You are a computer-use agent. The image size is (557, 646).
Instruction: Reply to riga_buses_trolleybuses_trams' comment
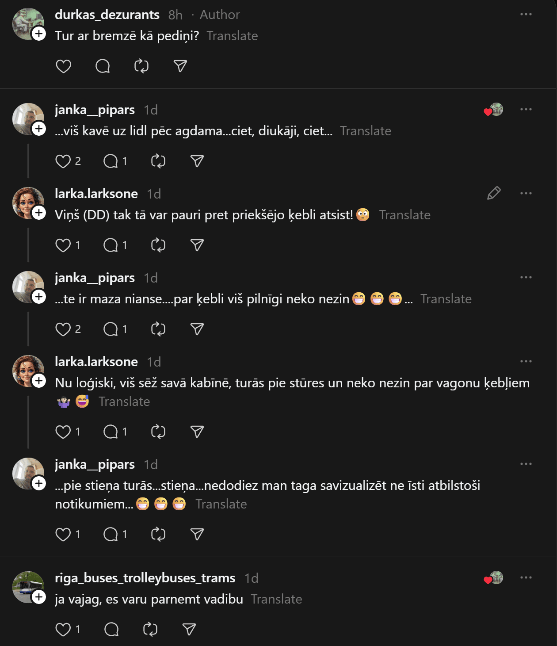tap(111, 629)
